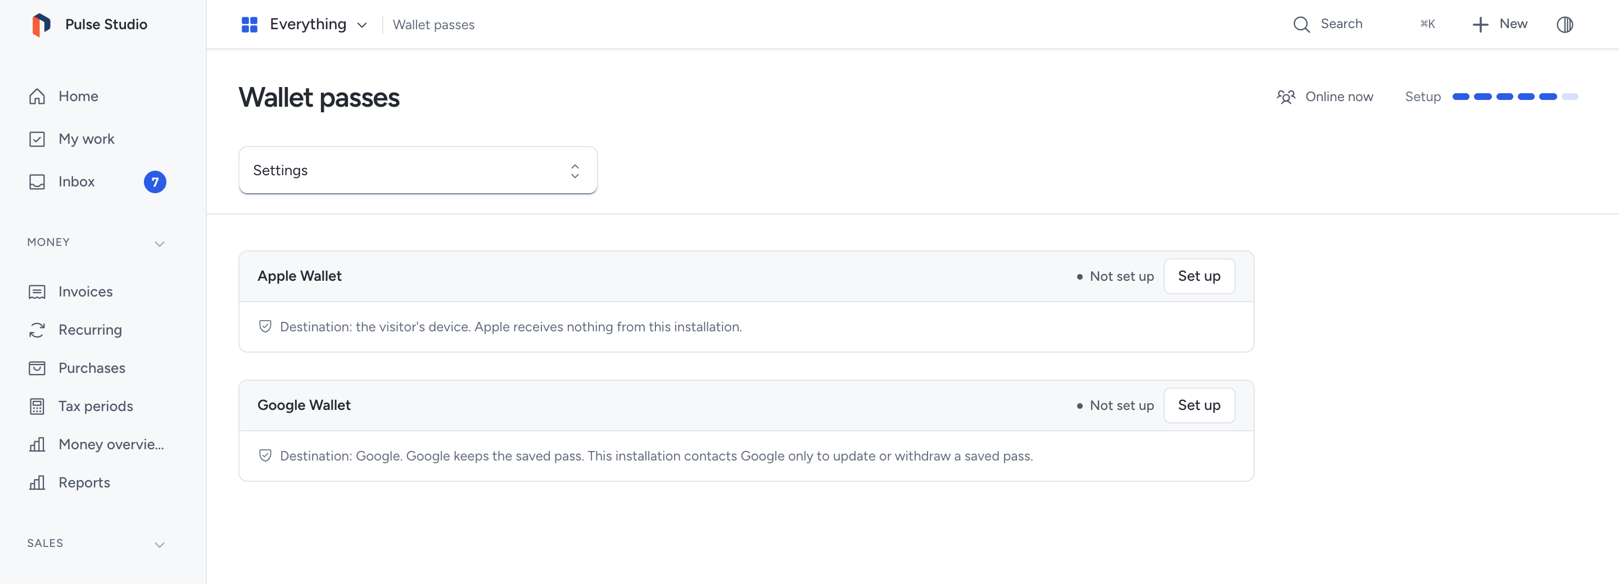Collapse the MONEY section chevron

[160, 244]
